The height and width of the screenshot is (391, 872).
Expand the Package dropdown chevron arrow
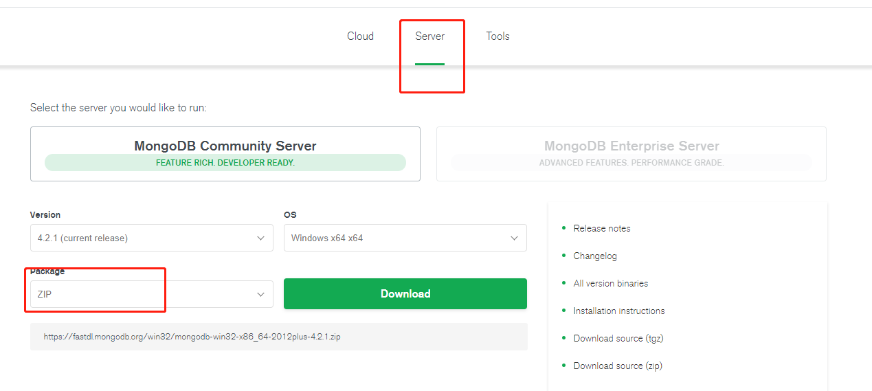coord(260,295)
